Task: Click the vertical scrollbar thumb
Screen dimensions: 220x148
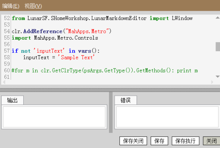Action: click(x=218, y=47)
